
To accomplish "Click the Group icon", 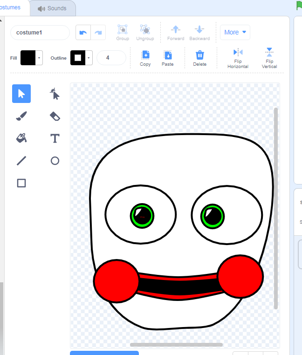I will point(123,33).
